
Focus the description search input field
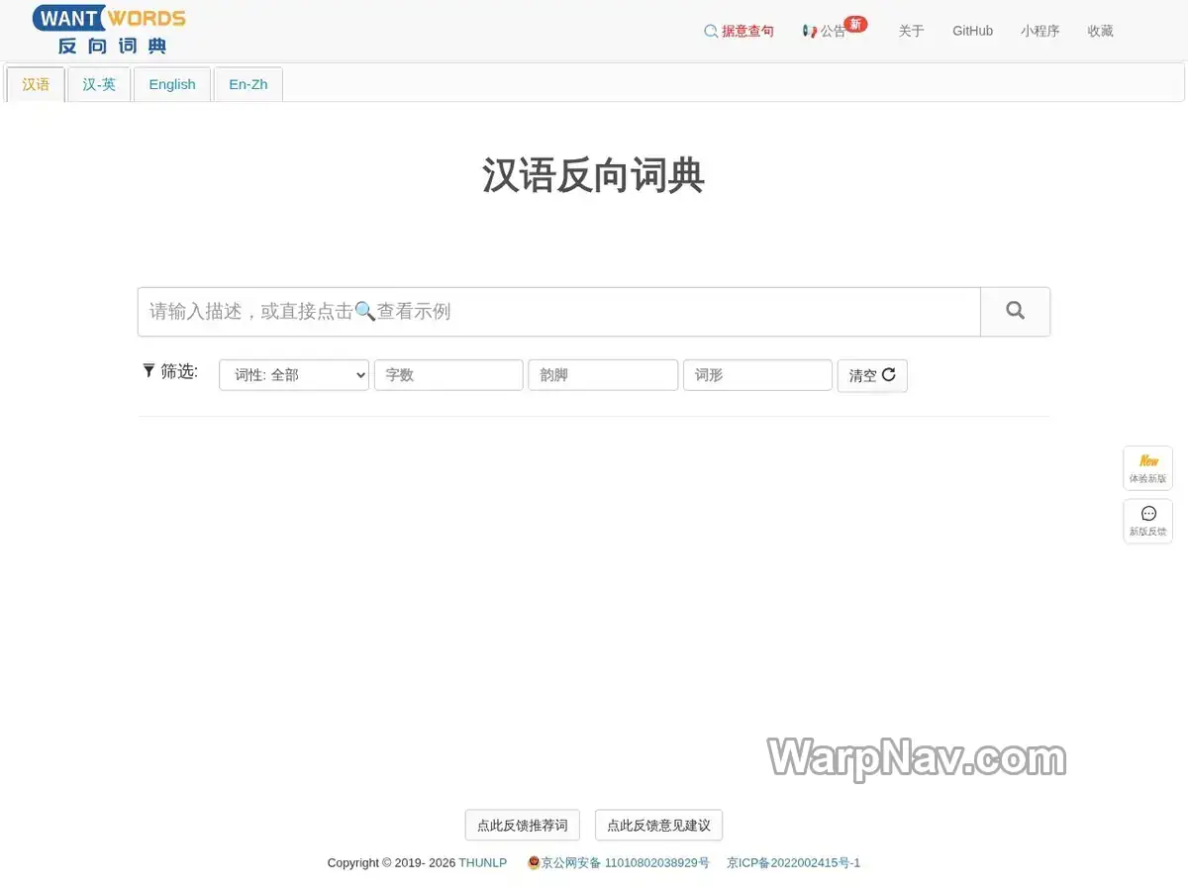[559, 312]
